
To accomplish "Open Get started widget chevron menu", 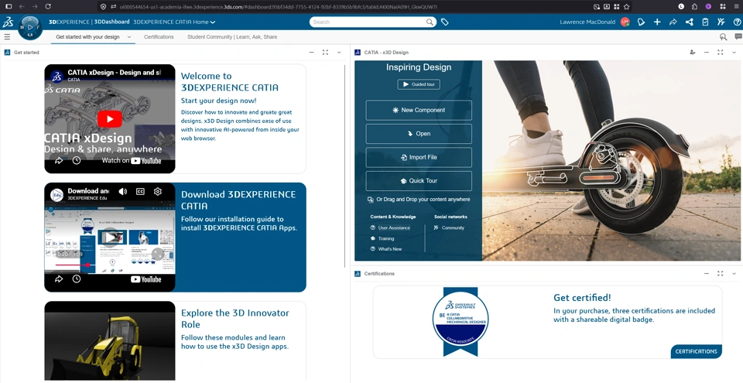I will pyautogui.click(x=339, y=52).
